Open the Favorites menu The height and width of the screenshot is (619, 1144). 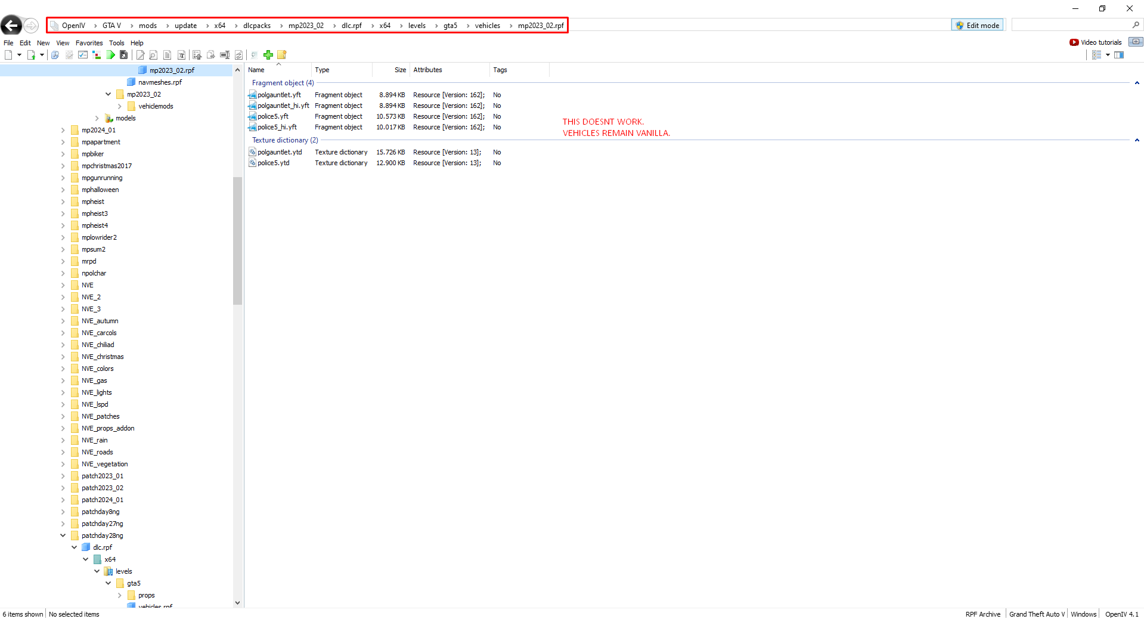tap(89, 43)
